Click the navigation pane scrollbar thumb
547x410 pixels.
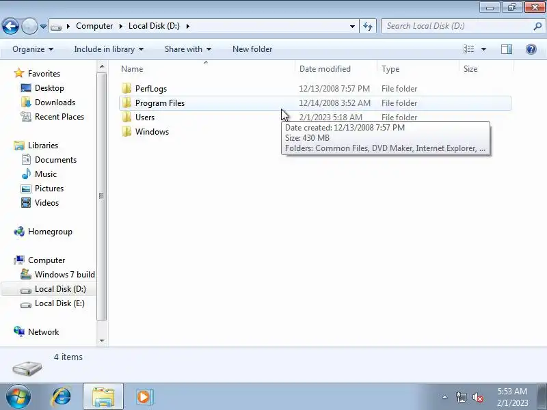coord(101,196)
